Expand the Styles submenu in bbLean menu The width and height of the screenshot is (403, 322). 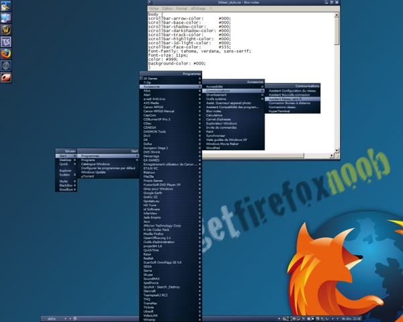click(x=66, y=181)
